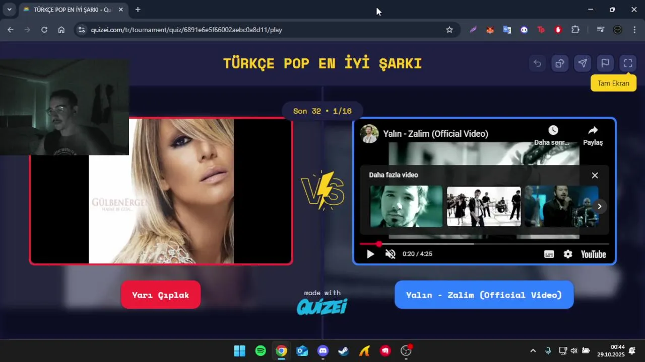Close the TÜRKÇE POP tab

pyautogui.click(x=121, y=10)
